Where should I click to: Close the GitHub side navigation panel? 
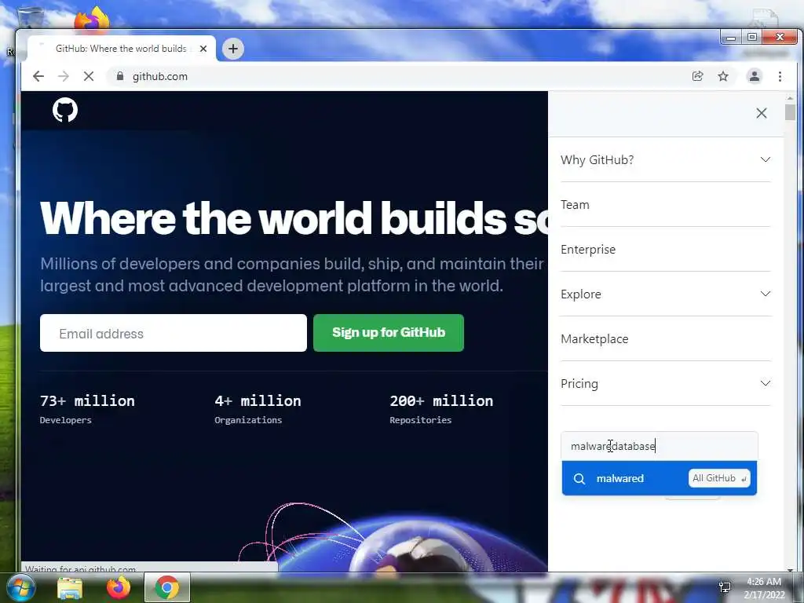click(x=762, y=113)
